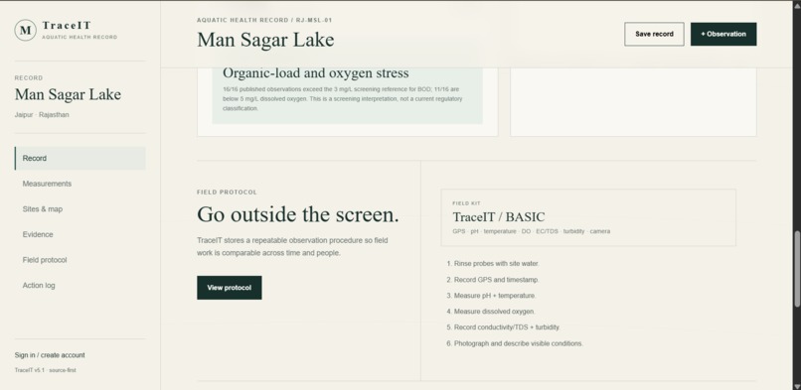Click the View protocol button
This screenshot has height=390, width=801.
point(230,288)
